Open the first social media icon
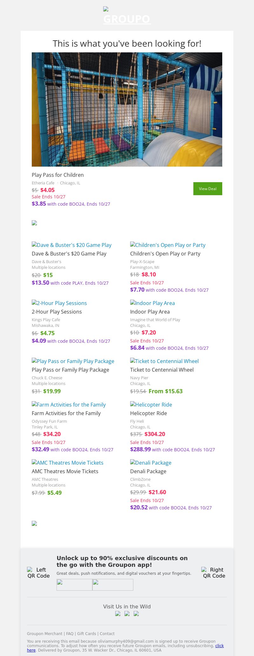The height and width of the screenshot is (656, 254). click(118, 613)
